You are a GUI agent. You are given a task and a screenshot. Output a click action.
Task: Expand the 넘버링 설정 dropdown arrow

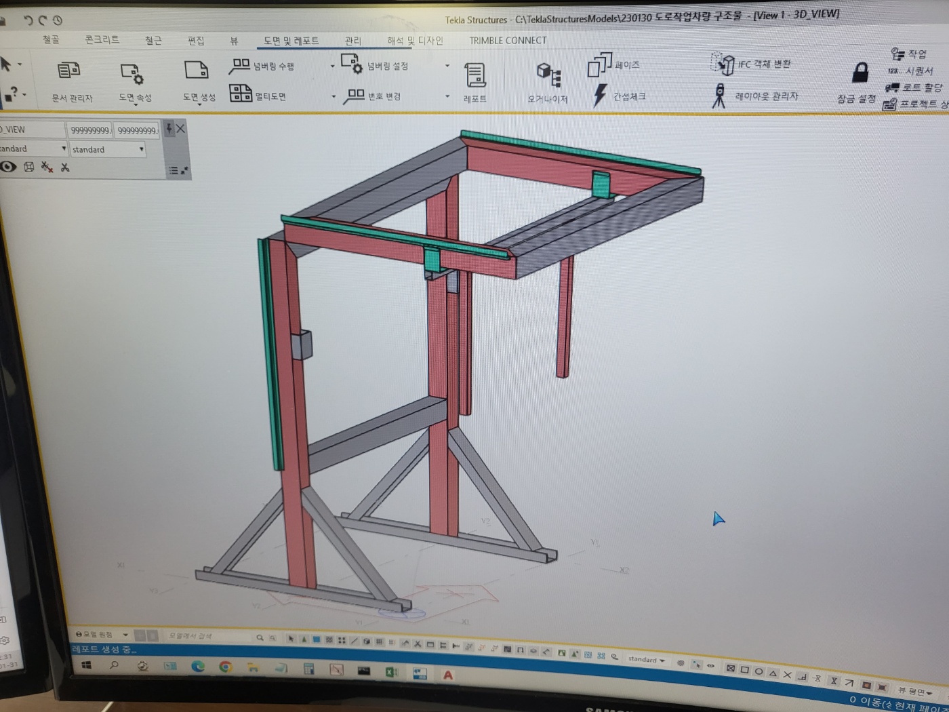tap(447, 65)
